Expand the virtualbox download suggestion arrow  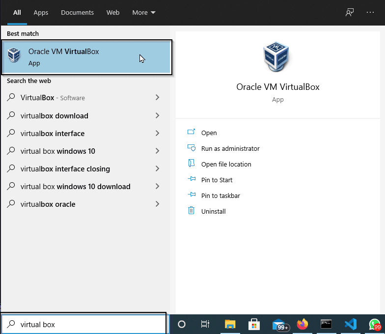[x=157, y=115]
